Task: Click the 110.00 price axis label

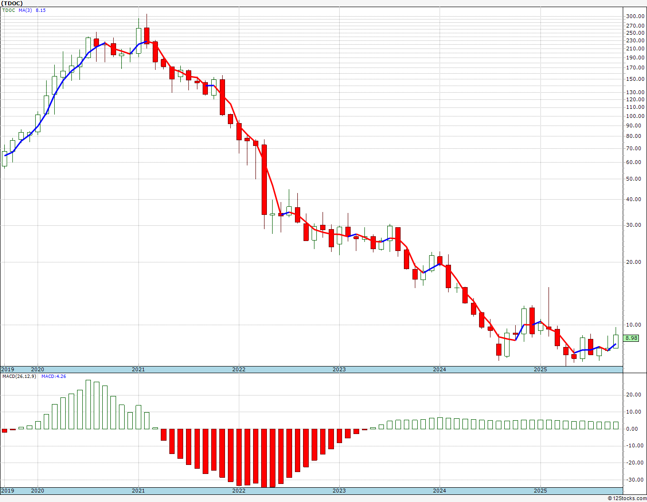Action: coord(635,107)
